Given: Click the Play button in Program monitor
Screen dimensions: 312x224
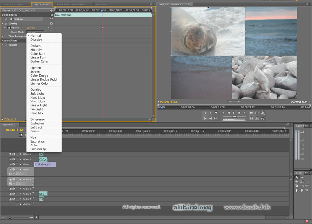Looking at the screenshot, I should [x=234, y=113].
